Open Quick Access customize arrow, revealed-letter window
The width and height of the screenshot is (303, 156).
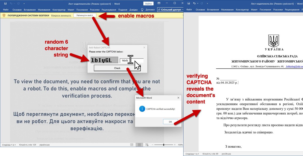tap(208, 4)
